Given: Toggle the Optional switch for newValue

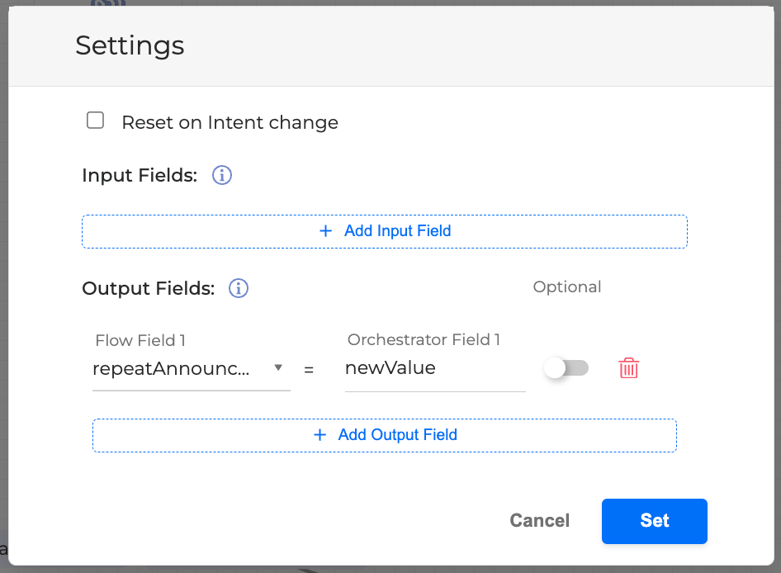Looking at the screenshot, I should (566, 368).
